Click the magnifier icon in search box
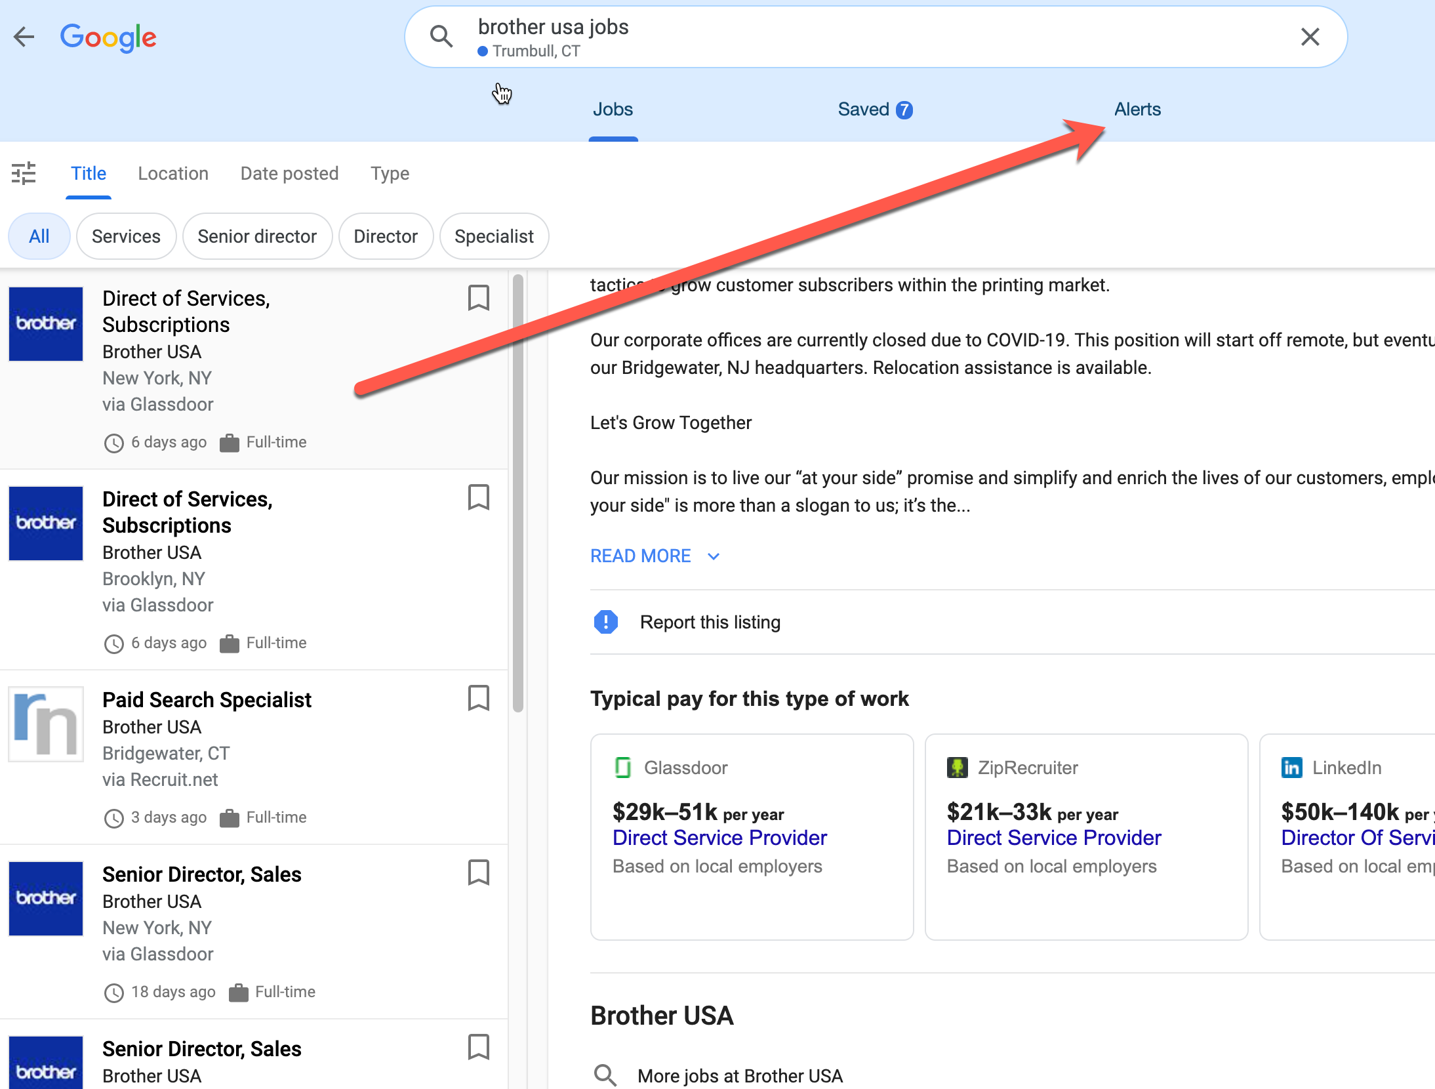1435x1089 pixels. 441,37
